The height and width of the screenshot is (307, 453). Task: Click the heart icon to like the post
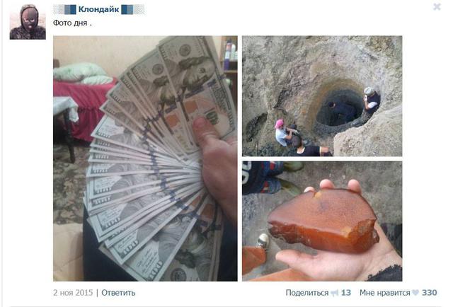click(x=415, y=293)
